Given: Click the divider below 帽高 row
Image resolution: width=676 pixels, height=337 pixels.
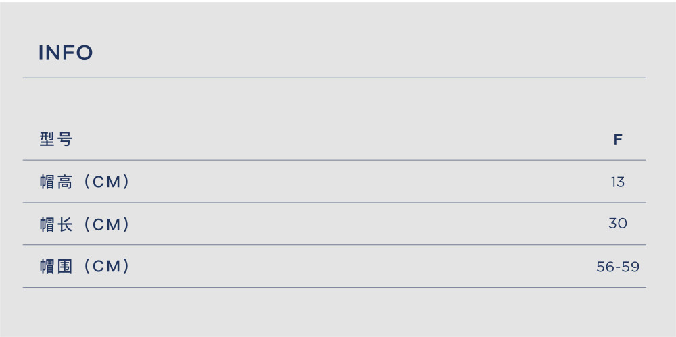Looking at the screenshot, I should click(x=334, y=203).
